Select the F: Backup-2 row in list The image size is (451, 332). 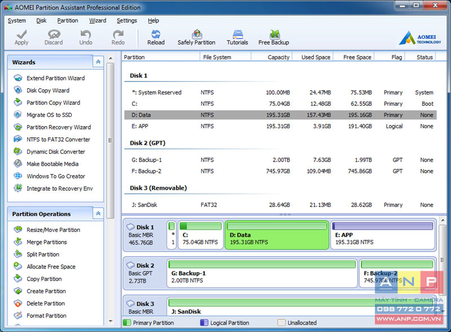click(280, 171)
